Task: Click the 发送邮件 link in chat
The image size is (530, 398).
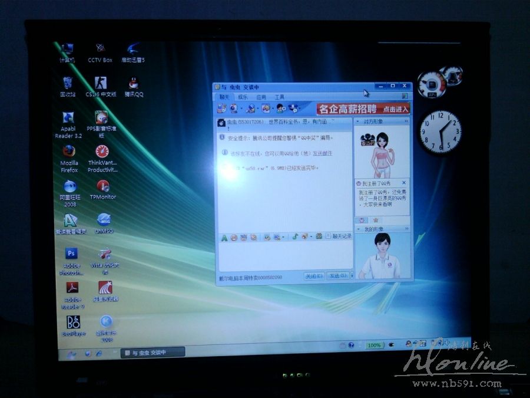Action: (322, 153)
